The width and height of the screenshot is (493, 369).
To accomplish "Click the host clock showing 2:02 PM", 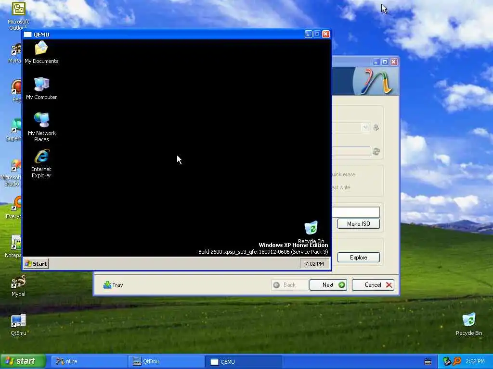I will point(475,361).
